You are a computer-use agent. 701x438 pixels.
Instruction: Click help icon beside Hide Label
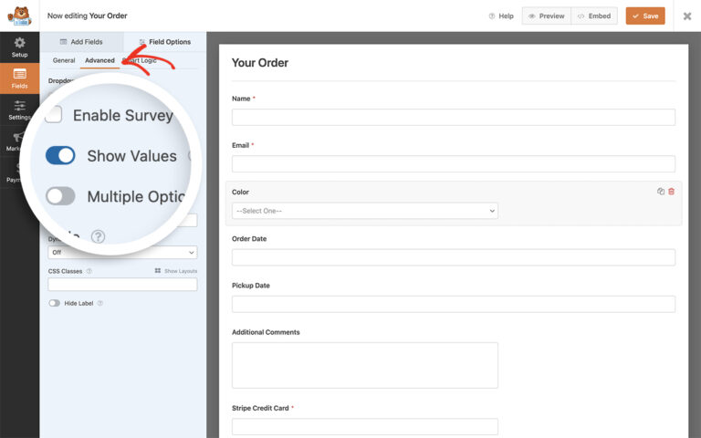(100, 303)
